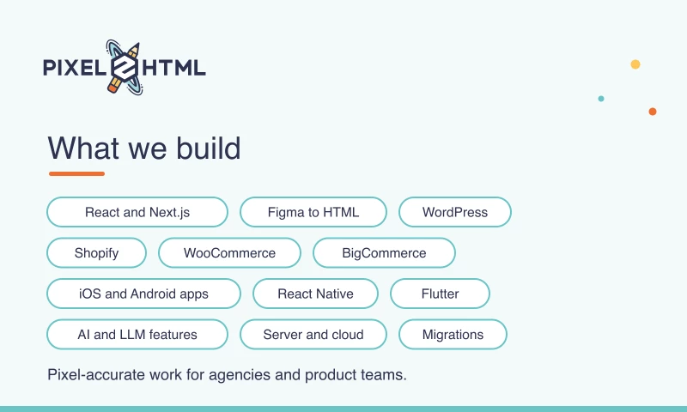This screenshot has width=687, height=412.
Task: Select the React and Next.js pill
Action: [137, 212]
